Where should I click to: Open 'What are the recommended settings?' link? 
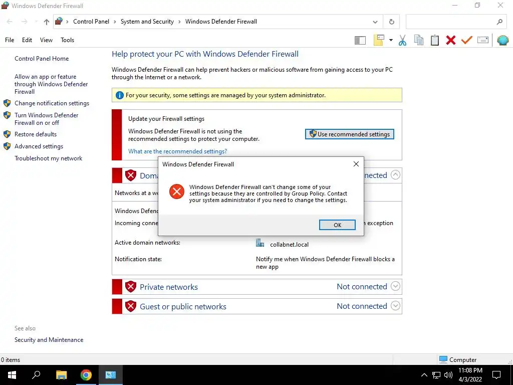point(177,151)
